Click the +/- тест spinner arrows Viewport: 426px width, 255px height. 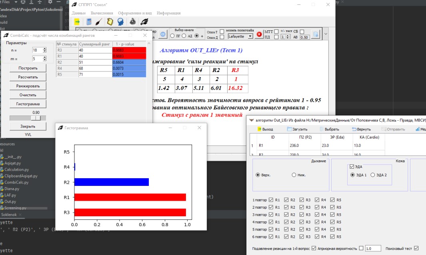288,37
